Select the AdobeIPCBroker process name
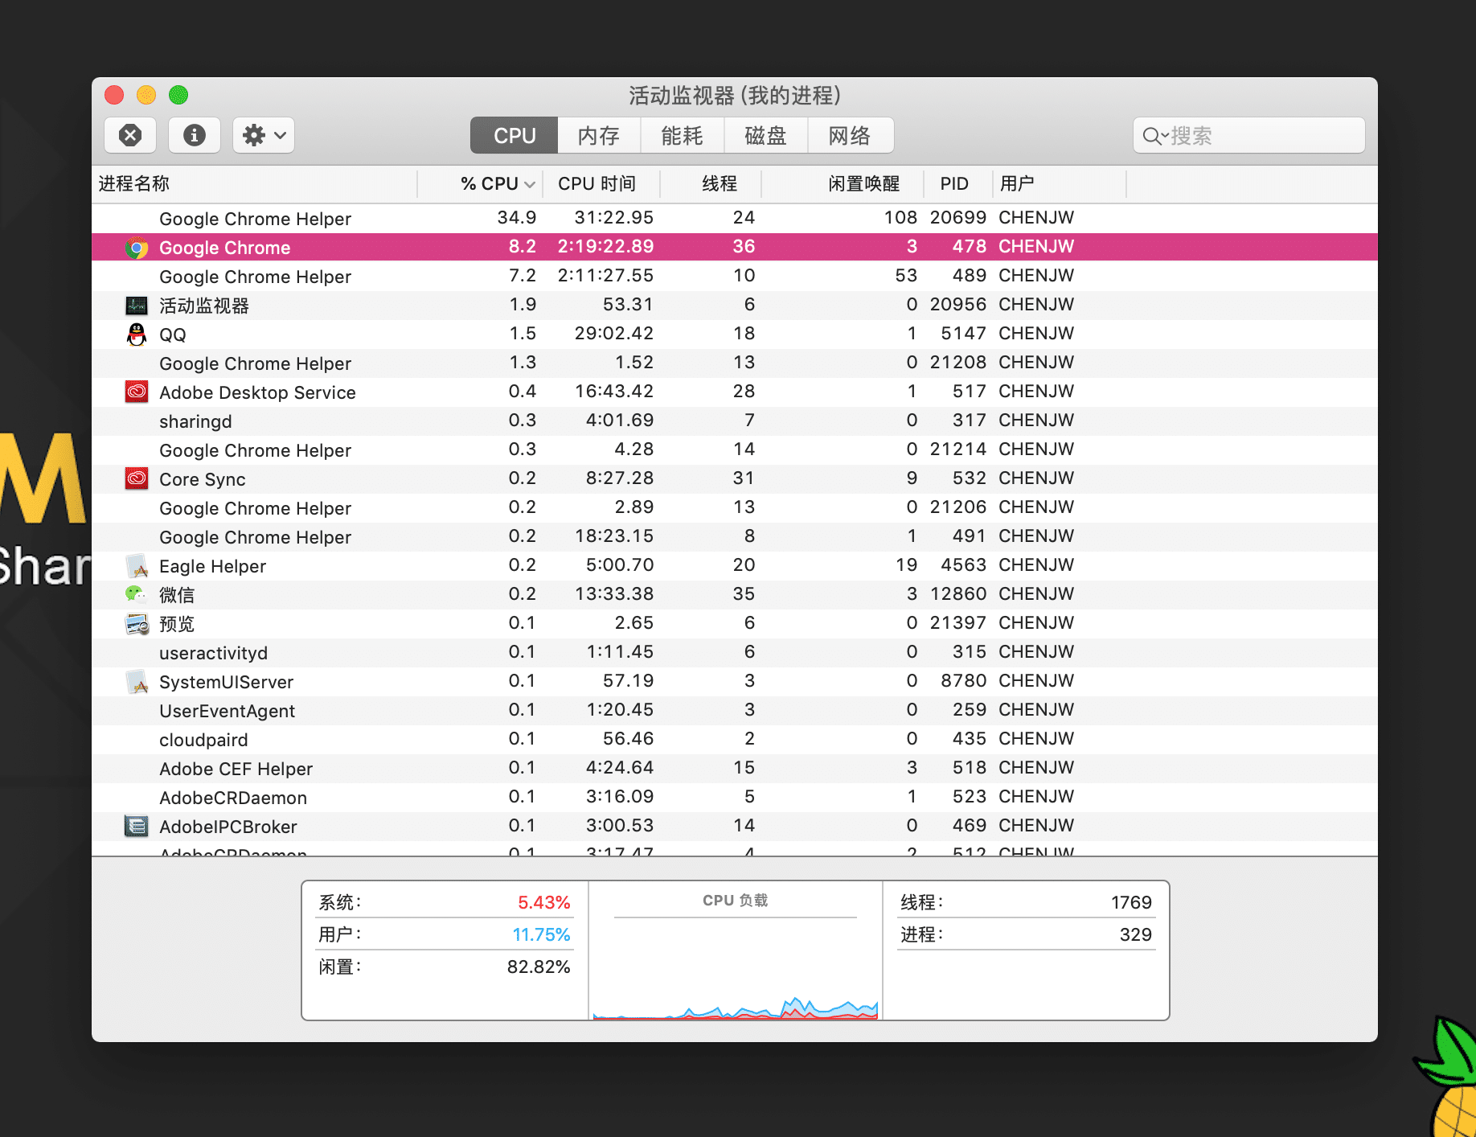 (228, 827)
